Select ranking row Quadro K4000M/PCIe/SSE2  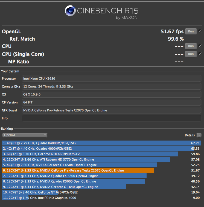coord(101,143)
